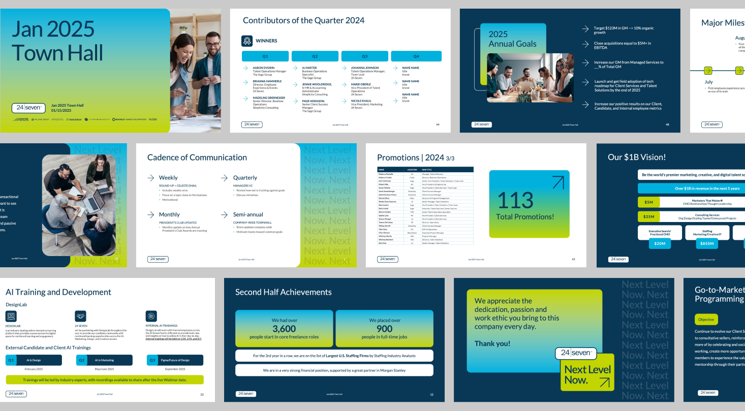Click the arrow next to Increase our positive results

(x=585, y=104)
